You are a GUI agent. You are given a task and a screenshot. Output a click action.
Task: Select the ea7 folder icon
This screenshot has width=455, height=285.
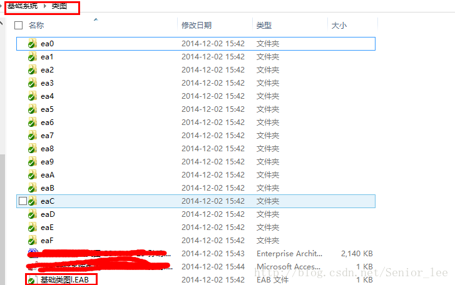(32, 136)
